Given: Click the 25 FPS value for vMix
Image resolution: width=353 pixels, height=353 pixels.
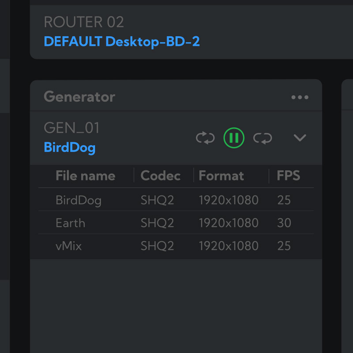Looking at the screenshot, I should point(284,246).
